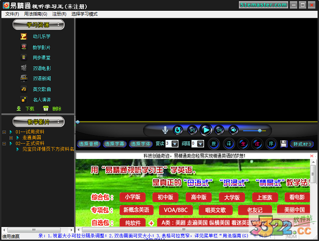Toggle the 序 sequence display
Viewport: 319px width, 241px height.
point(271,144)
